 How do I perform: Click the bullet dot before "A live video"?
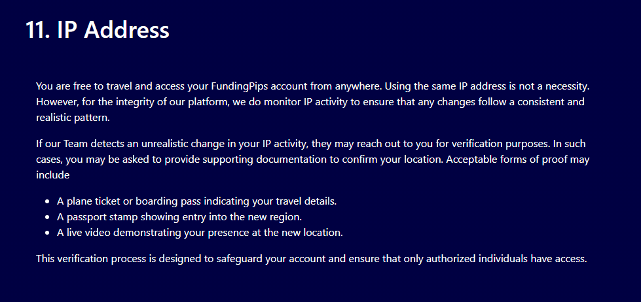coord(48,233)
